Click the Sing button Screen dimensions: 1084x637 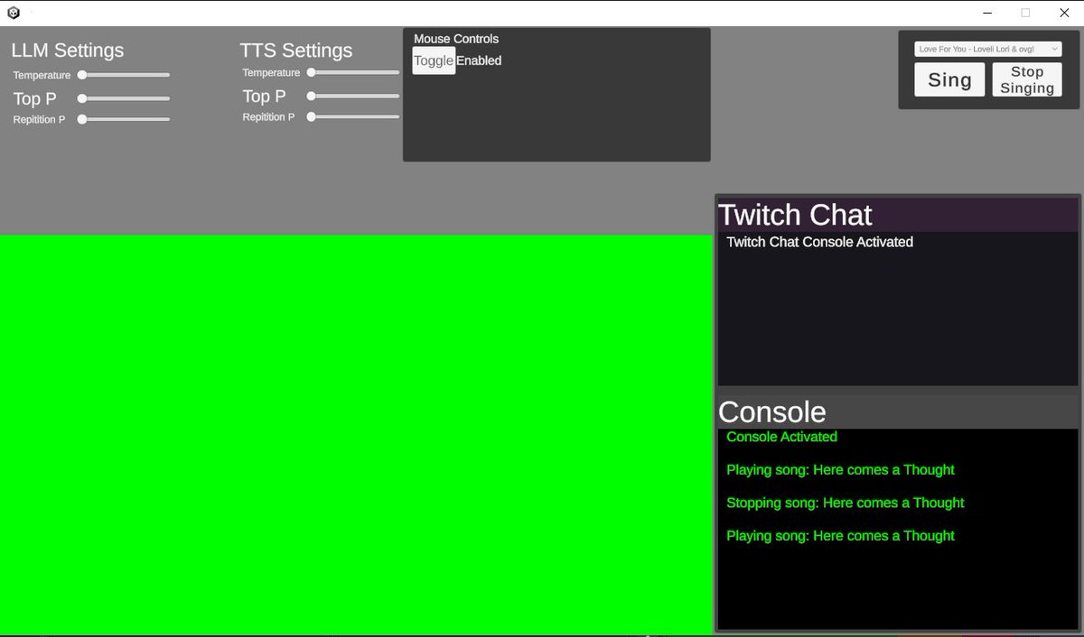pos(949,79)
